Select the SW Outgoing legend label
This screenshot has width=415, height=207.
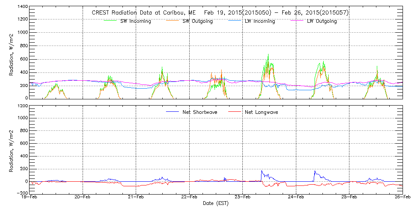click(x=198, y=22)
